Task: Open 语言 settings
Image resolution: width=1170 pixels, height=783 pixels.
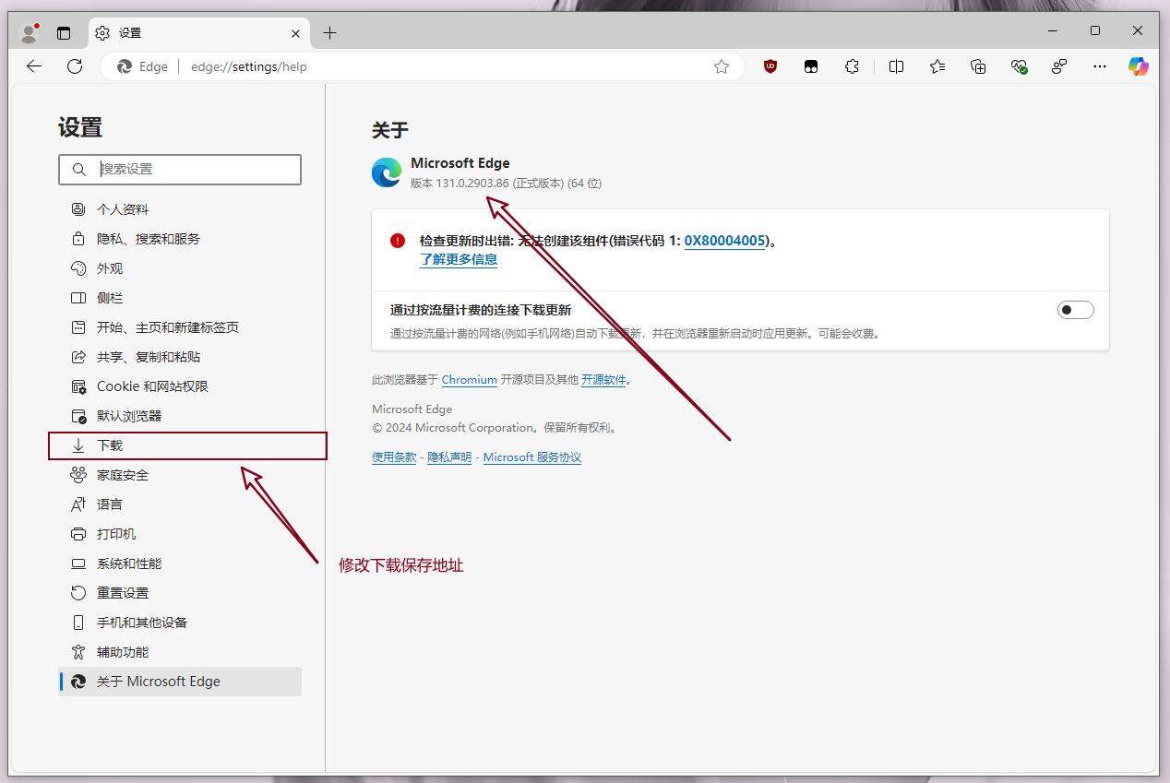Action: (x=180, y=504)
